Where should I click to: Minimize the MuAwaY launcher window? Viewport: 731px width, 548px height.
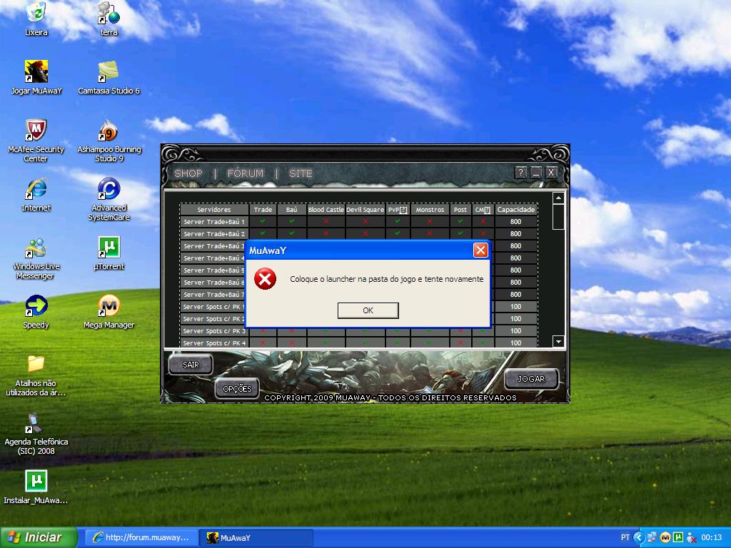pos(535,173)
